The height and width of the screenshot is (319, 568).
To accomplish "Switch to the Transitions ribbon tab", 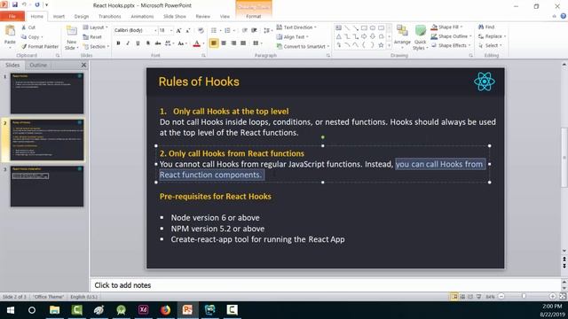I will coord(110,17).
